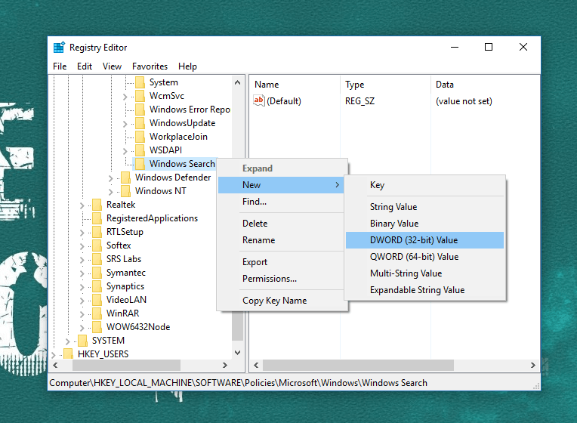
Task: Select Delete in the context menu
Action: coord(281,224)
